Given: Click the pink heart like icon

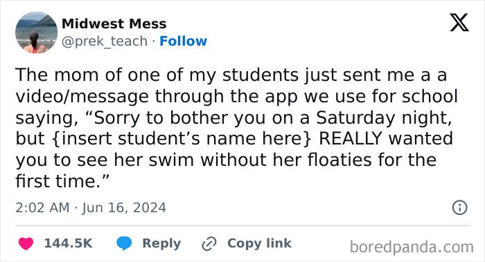Looking at the screenshot, I should pyautogui.click(x=26, y=243).
